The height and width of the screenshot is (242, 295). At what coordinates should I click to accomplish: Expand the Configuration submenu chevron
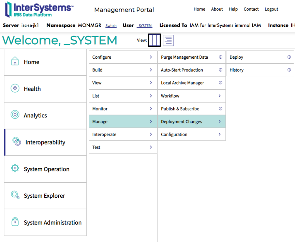coord(220,135)
